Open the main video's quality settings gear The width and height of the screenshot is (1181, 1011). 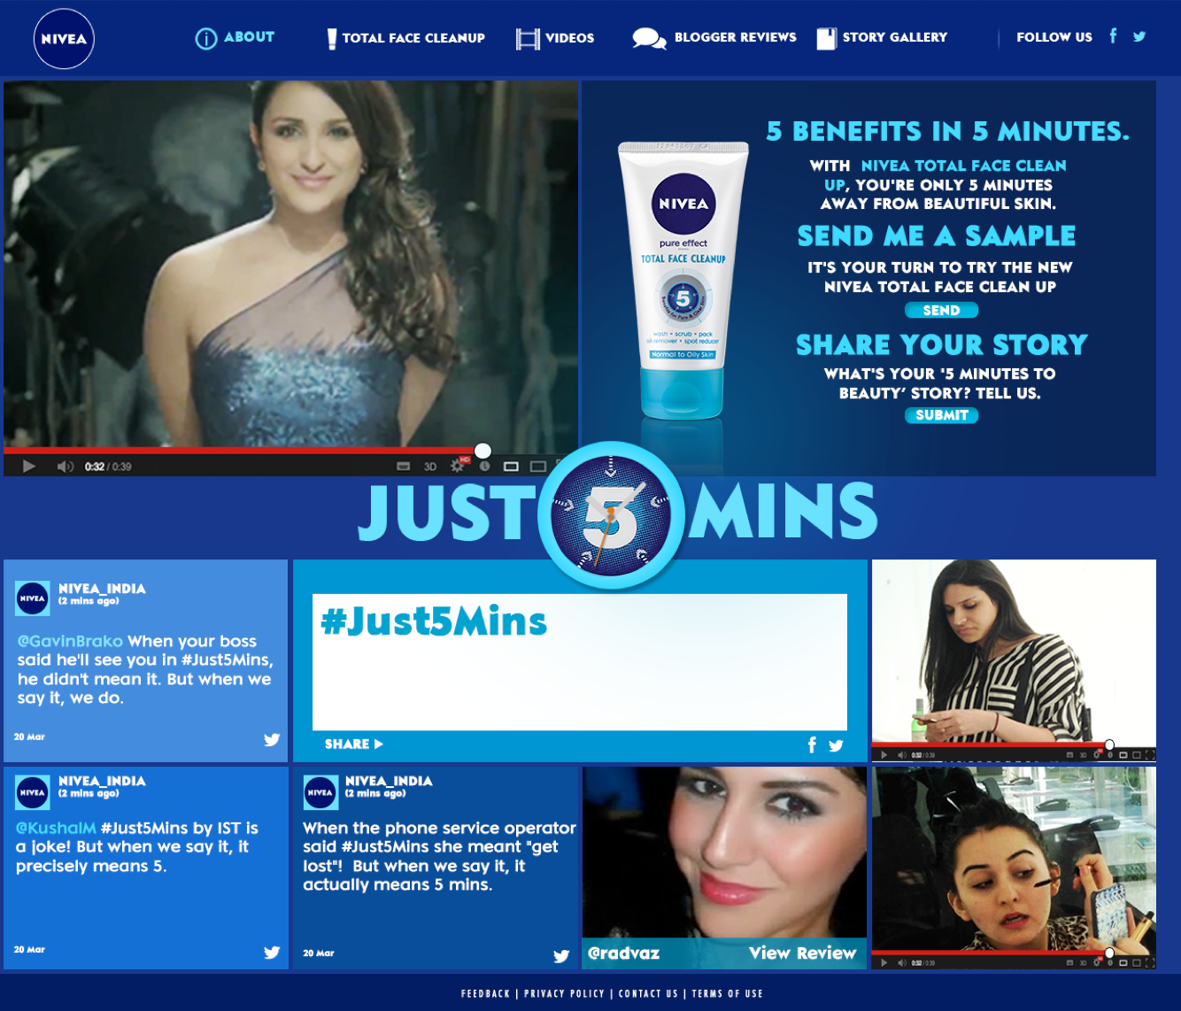coord(459,465)
